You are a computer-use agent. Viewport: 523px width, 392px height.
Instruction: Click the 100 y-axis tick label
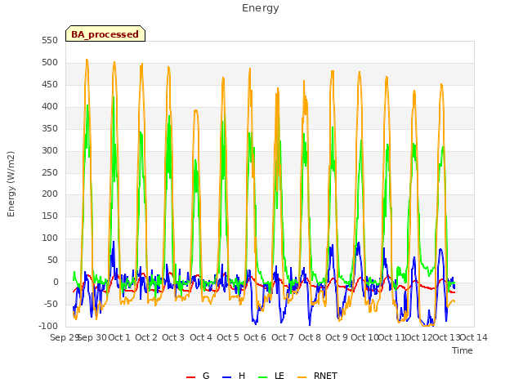point(50,238)
